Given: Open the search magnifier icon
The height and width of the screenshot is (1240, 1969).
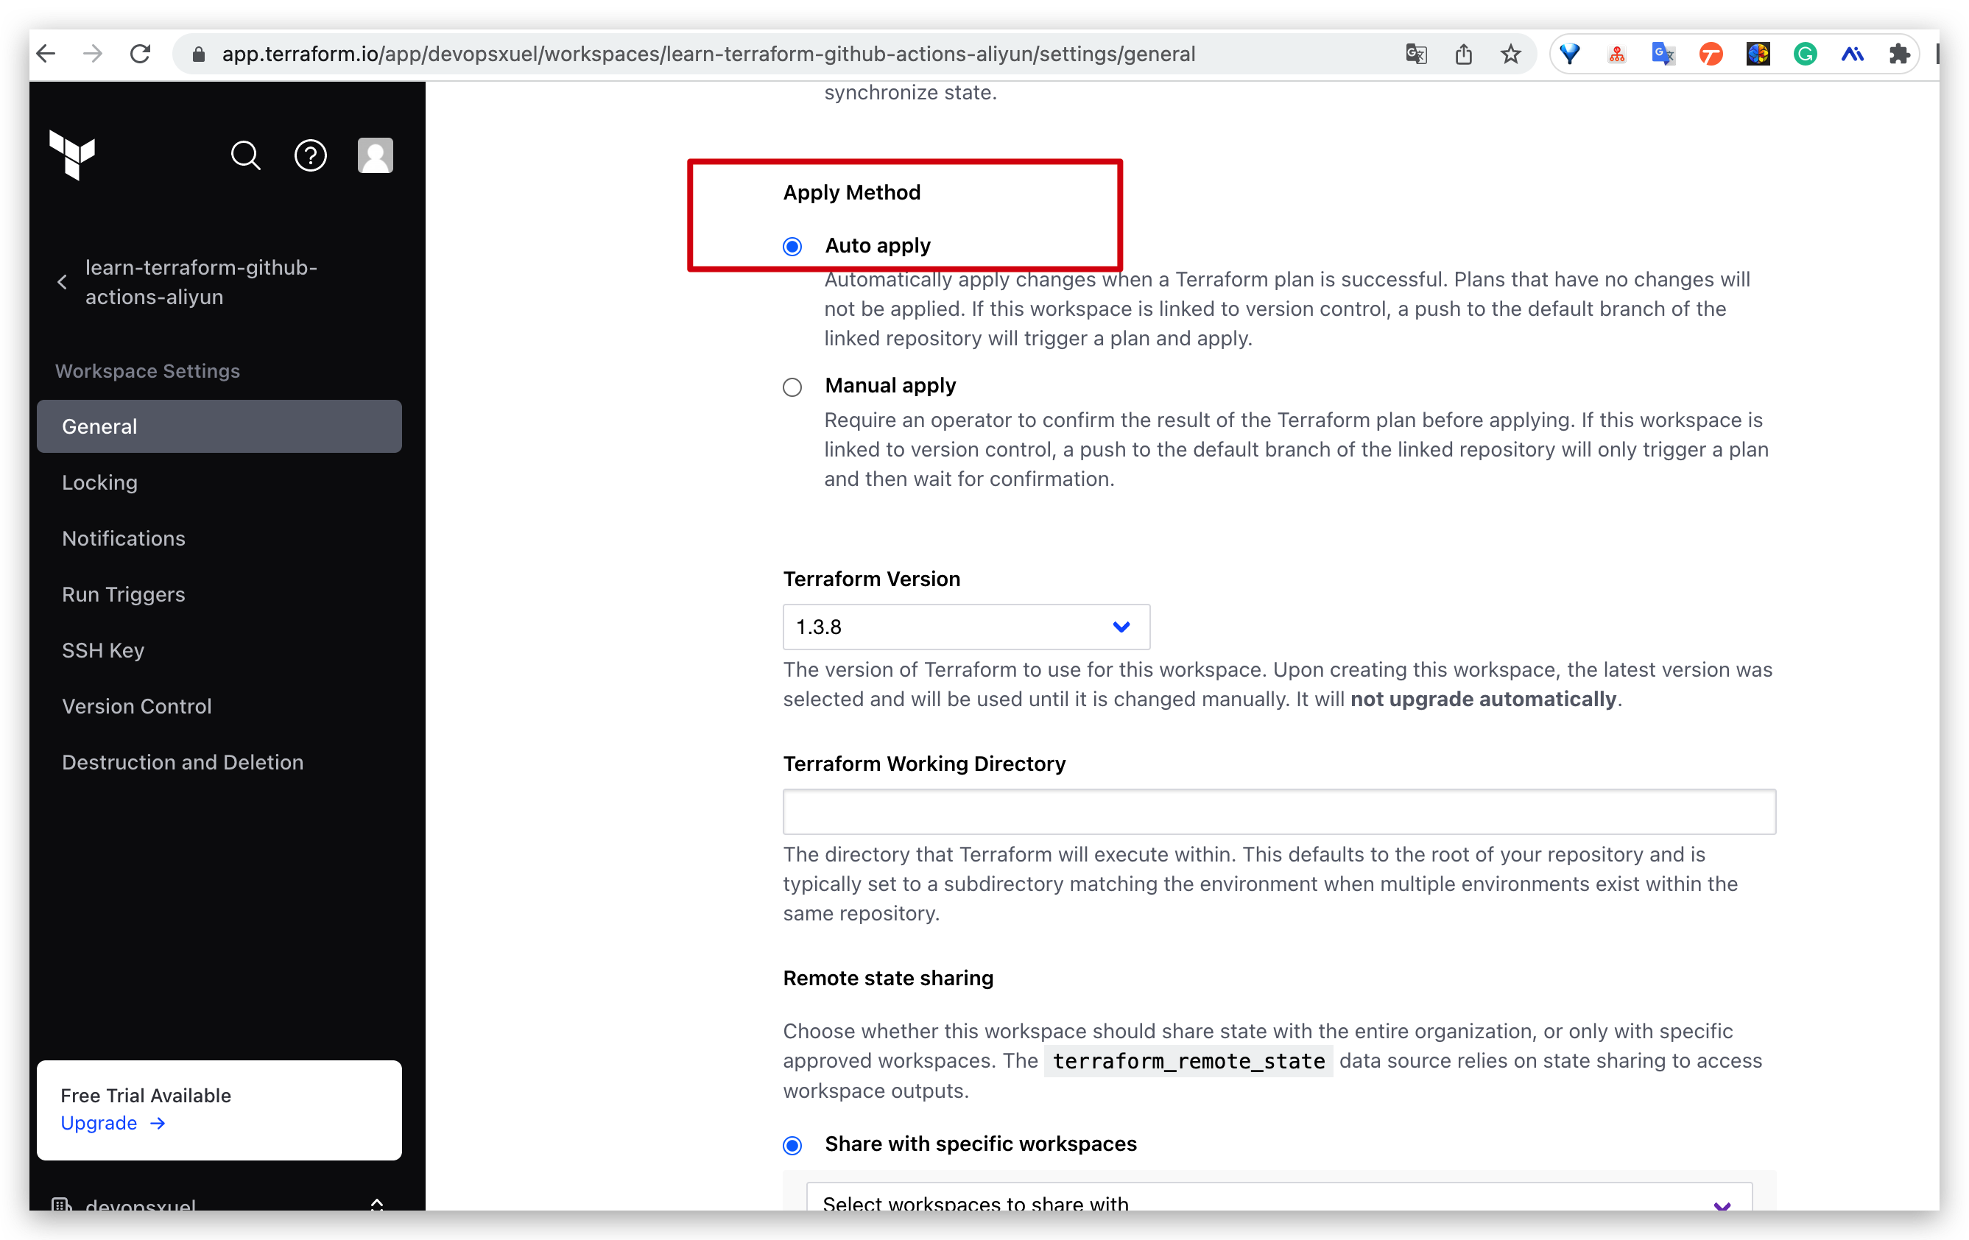Looking at the screenshot, I should [x=245, y=155].
